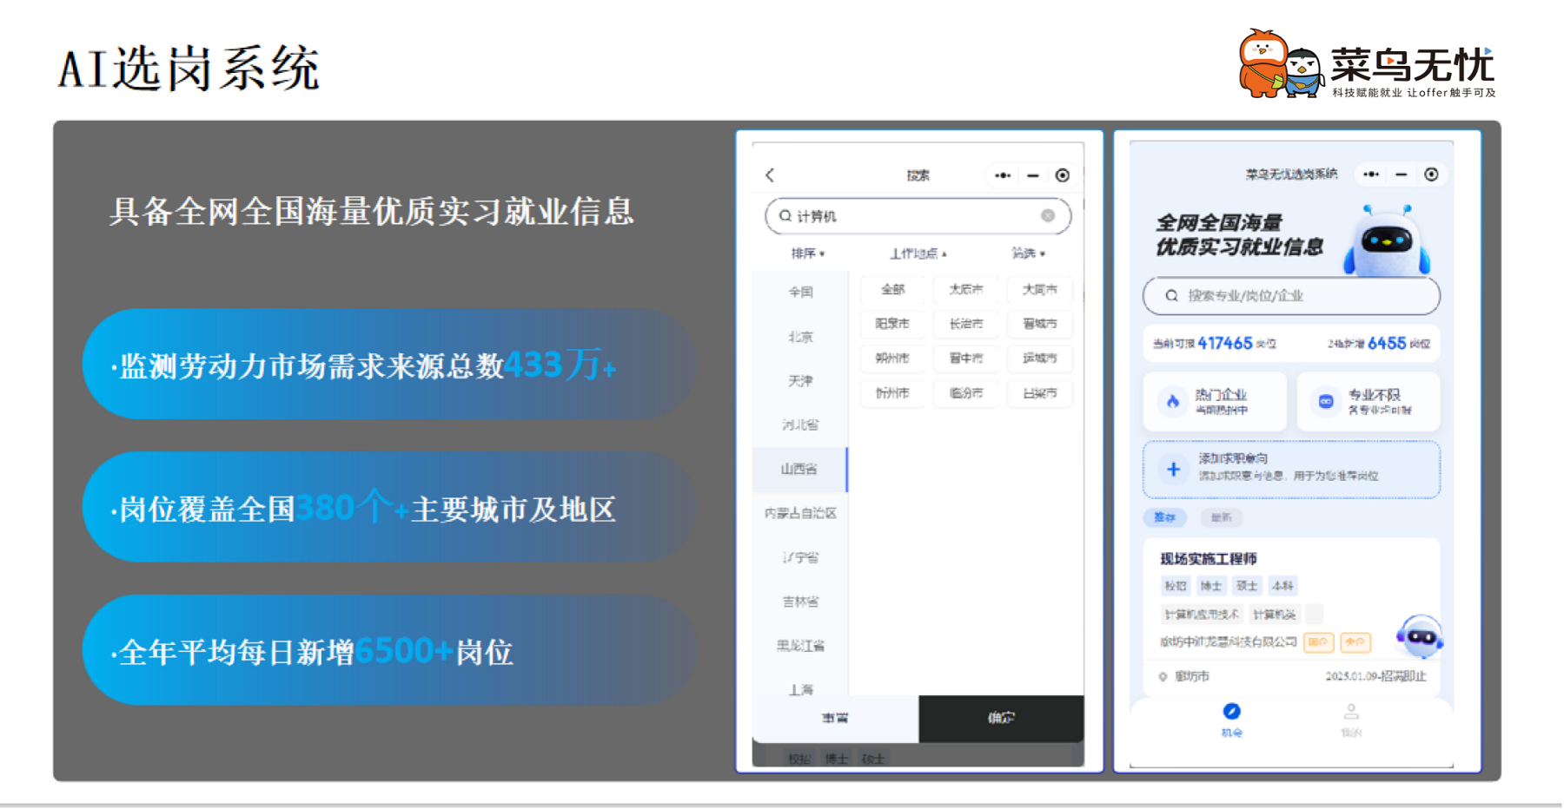Tap the 机会 navigation icon at bottom
This screenshot has height=809, width=1564.
[x=1233, y=713]
